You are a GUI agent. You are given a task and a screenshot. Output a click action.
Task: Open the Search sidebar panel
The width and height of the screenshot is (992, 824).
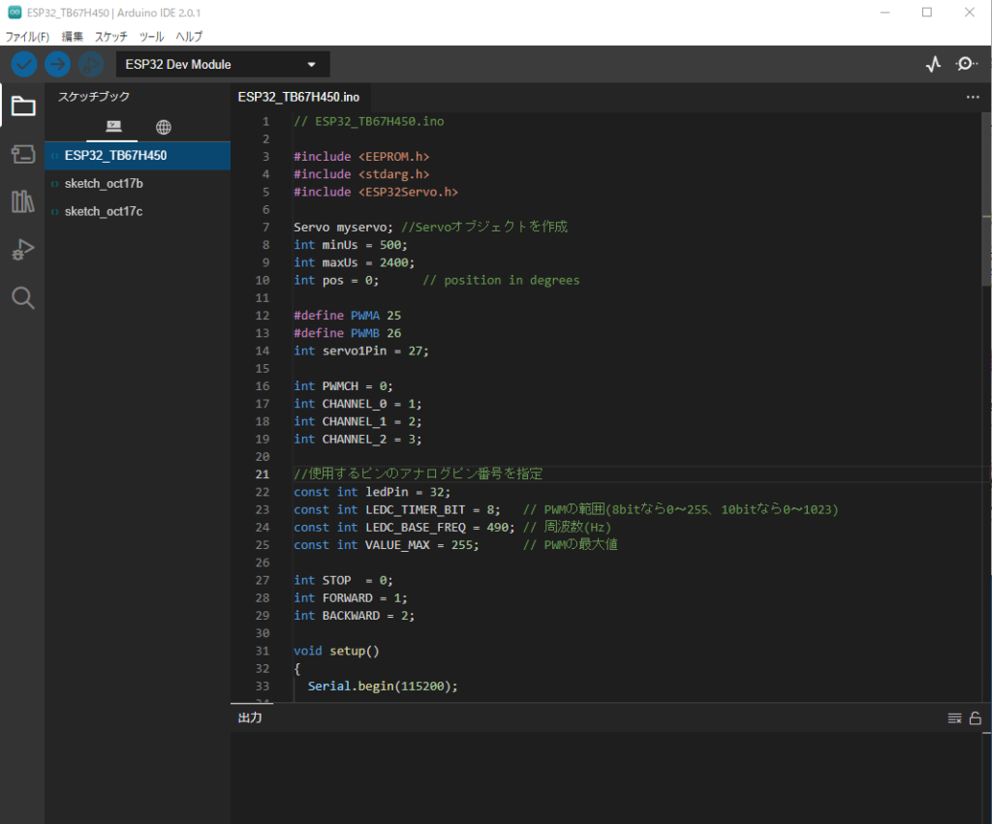[x=22, y=297]
